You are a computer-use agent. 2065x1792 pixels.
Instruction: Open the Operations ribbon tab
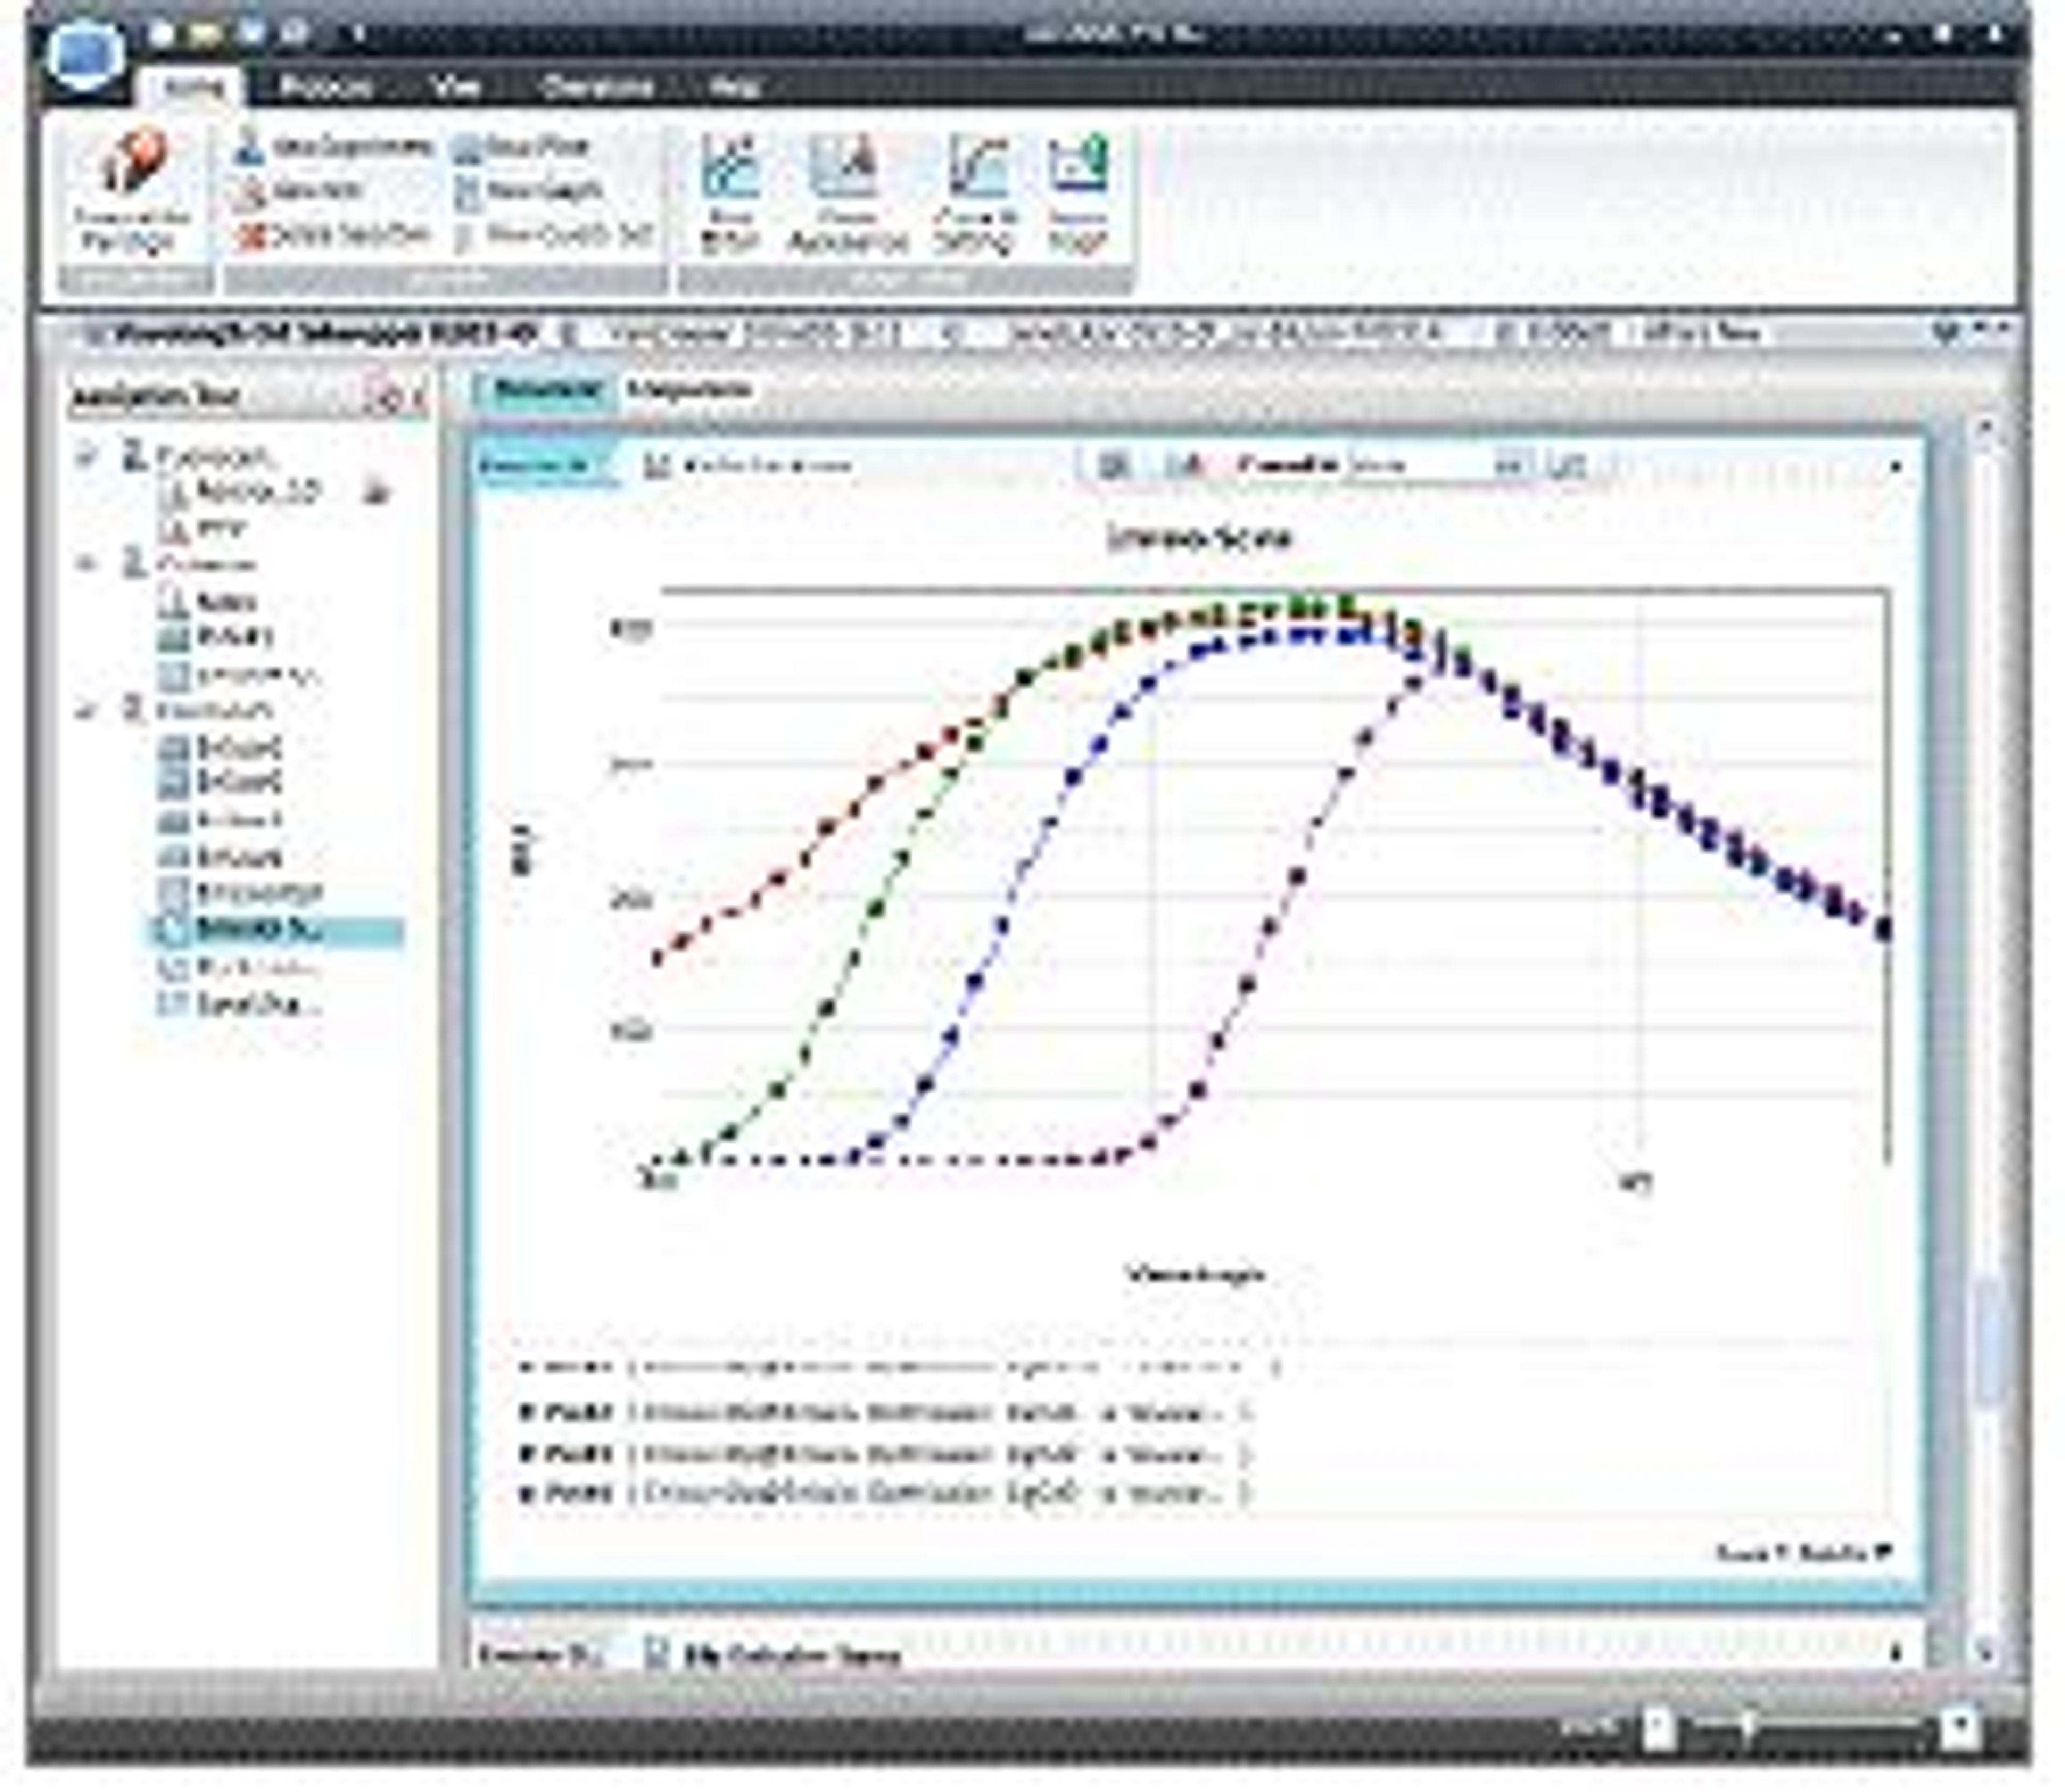[597, 87]
